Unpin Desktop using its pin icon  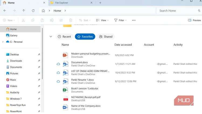tap(39, 54)
